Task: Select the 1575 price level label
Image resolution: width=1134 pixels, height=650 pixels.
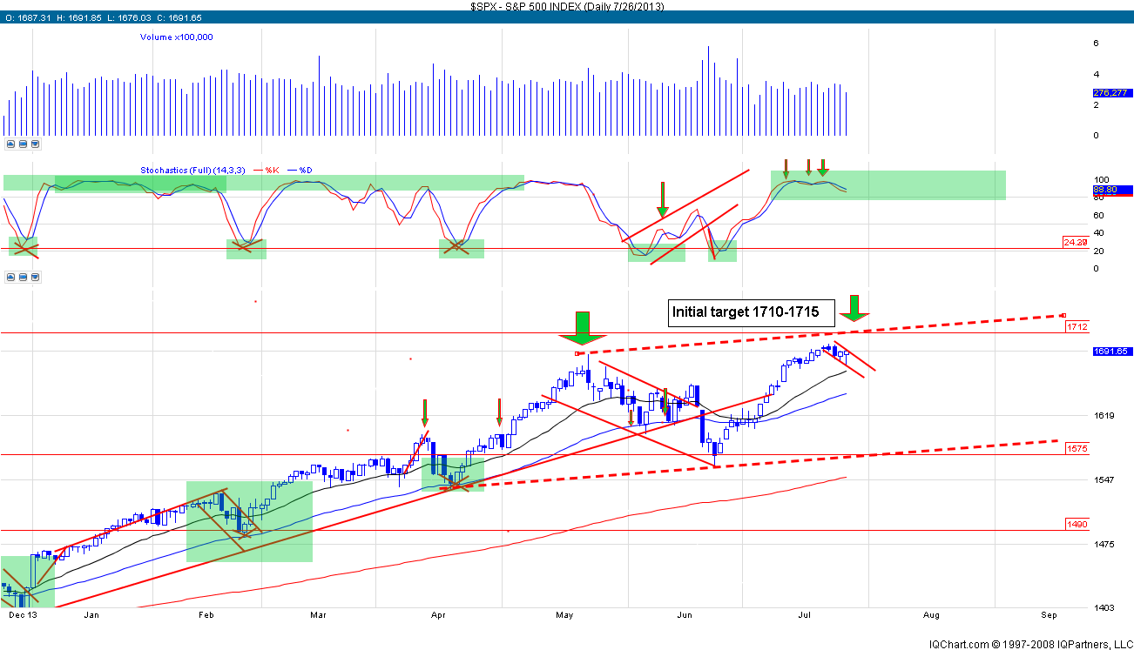Action: pos(1077,448)
